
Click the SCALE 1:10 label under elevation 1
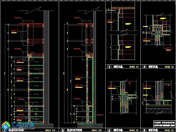(50, 130)
